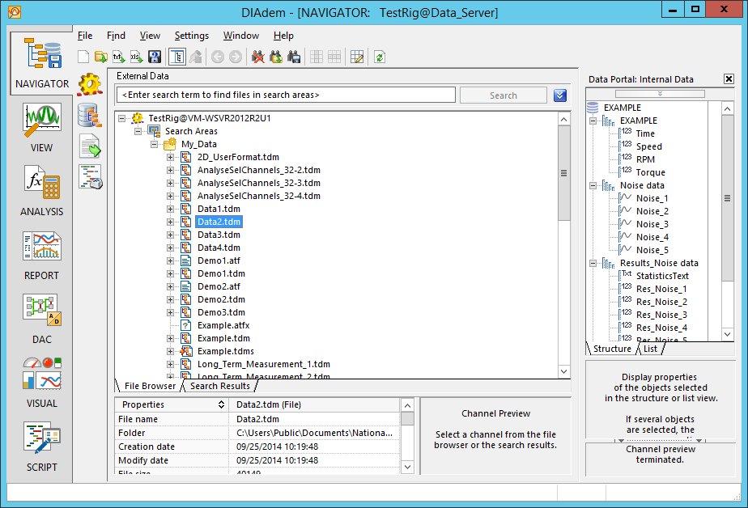Expand the Data1.tdm file node
The image size is (748, 508).
point(171,209)
